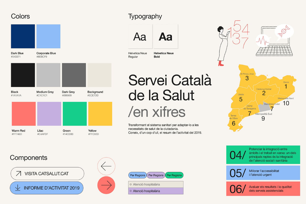Select the grey Atenció hospitalària radio option
Viewport: 306px width, 204px height.
156,184
